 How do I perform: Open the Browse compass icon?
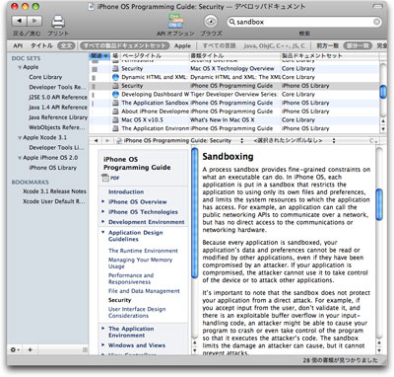[x=211, y=22]
